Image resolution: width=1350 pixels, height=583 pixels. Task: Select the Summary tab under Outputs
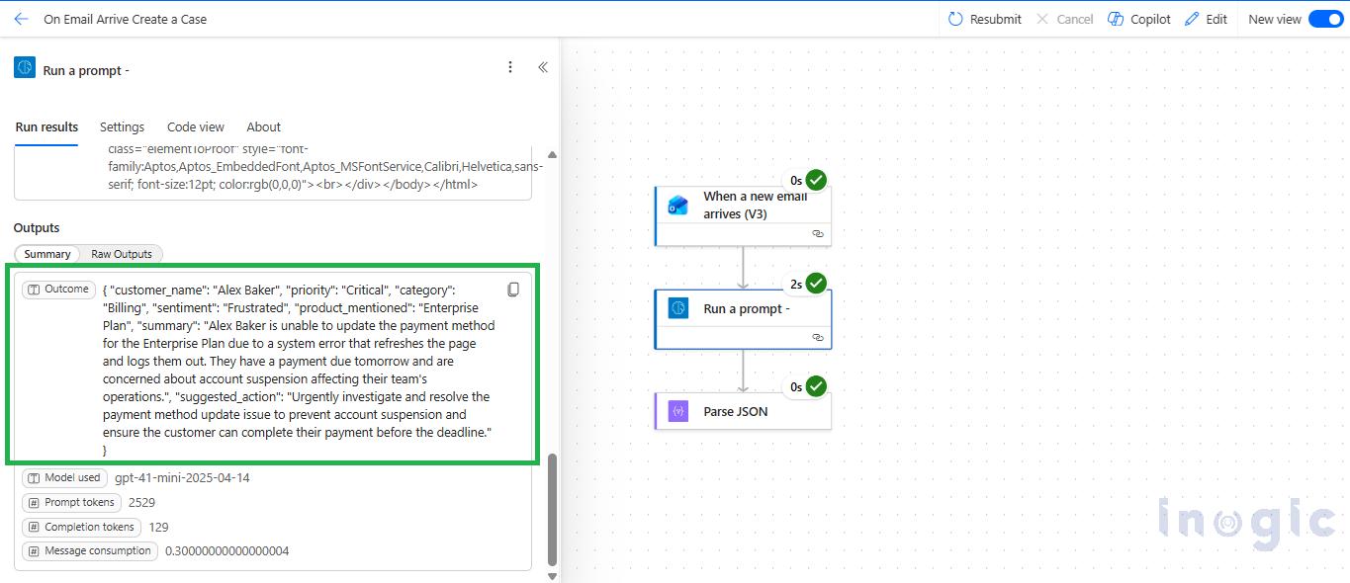click(45, 254)
